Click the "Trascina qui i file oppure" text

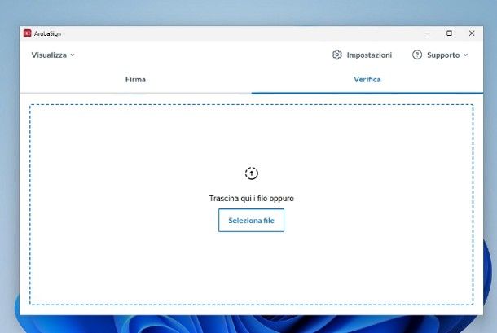point(252,199)
